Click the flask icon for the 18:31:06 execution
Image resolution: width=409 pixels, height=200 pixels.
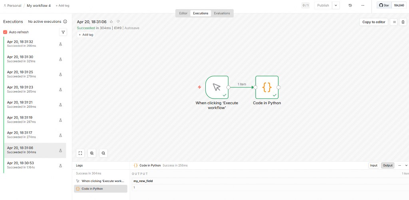(x=61, y=150)
